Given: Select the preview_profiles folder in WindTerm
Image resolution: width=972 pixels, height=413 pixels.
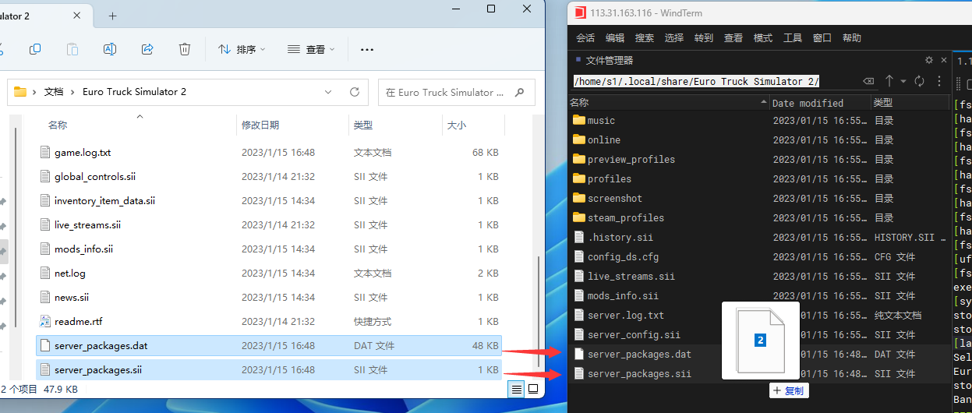Looking at the screenshot, I should (758, 160).
